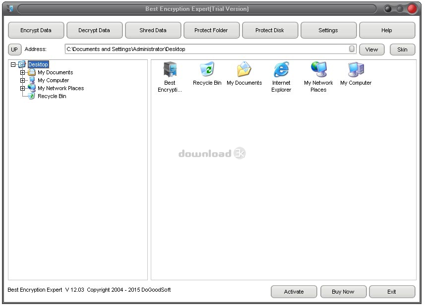The image size is (425, 306).
Task: Click the 'Address:' label
Action: [36, 49]
